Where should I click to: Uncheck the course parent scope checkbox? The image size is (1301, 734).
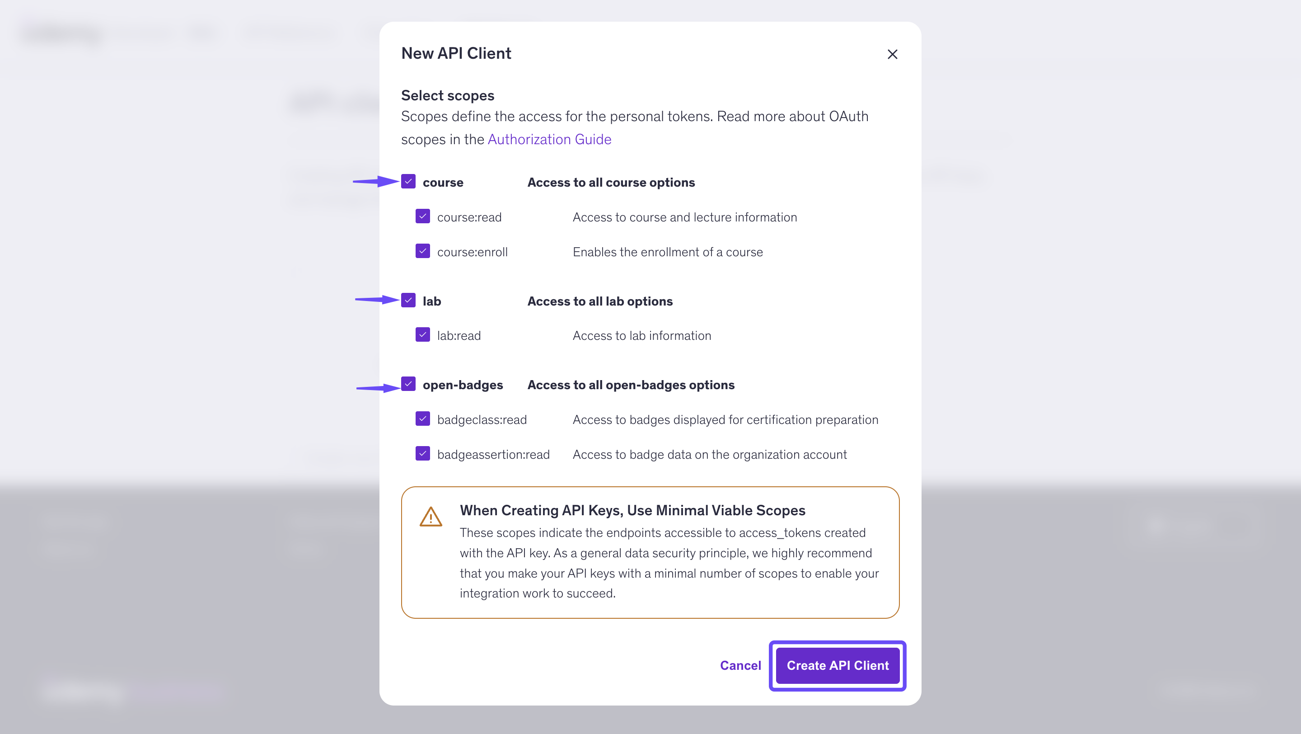pyautogui.click(x=408, y=181)
